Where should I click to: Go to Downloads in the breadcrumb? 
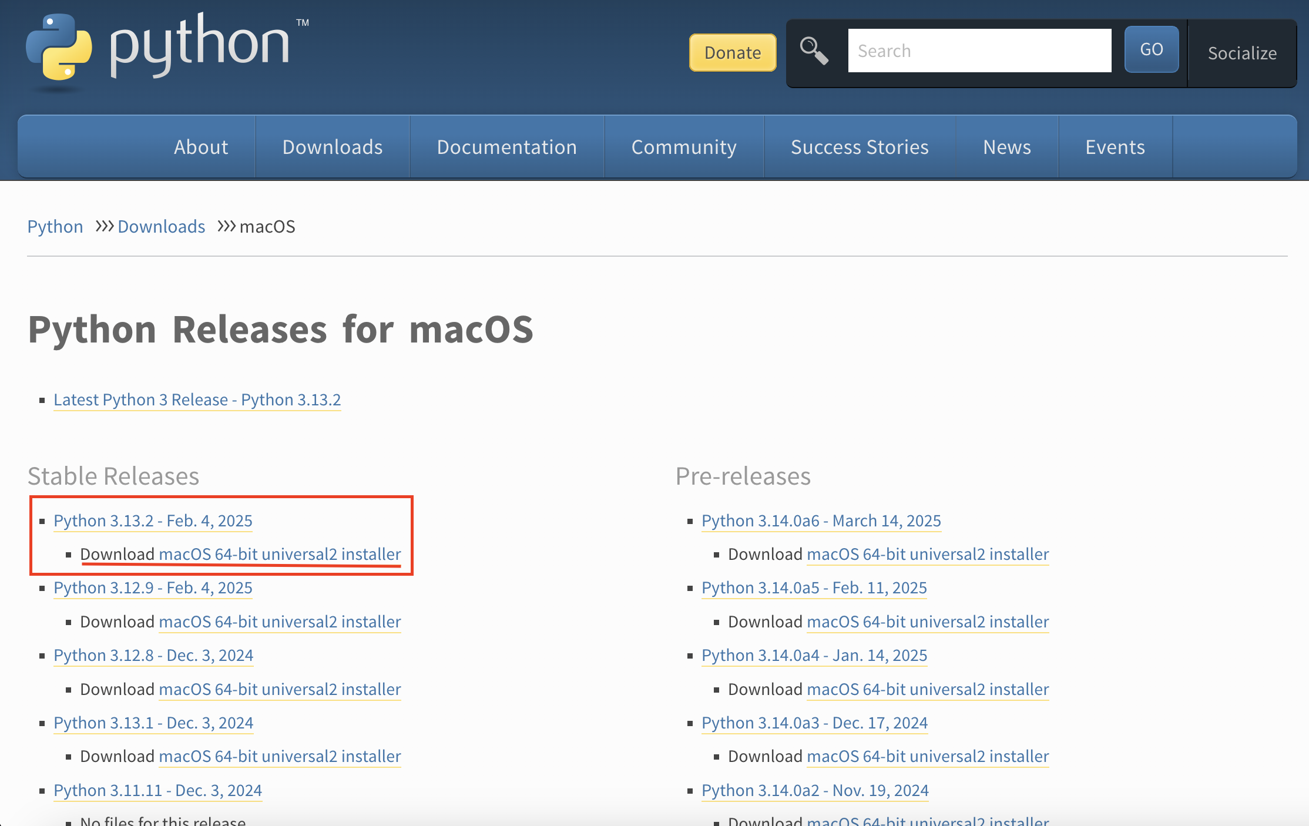click(x=162, y=227)
